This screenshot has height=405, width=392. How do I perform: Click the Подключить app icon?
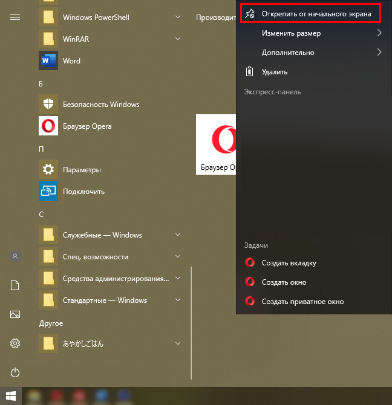48,191
